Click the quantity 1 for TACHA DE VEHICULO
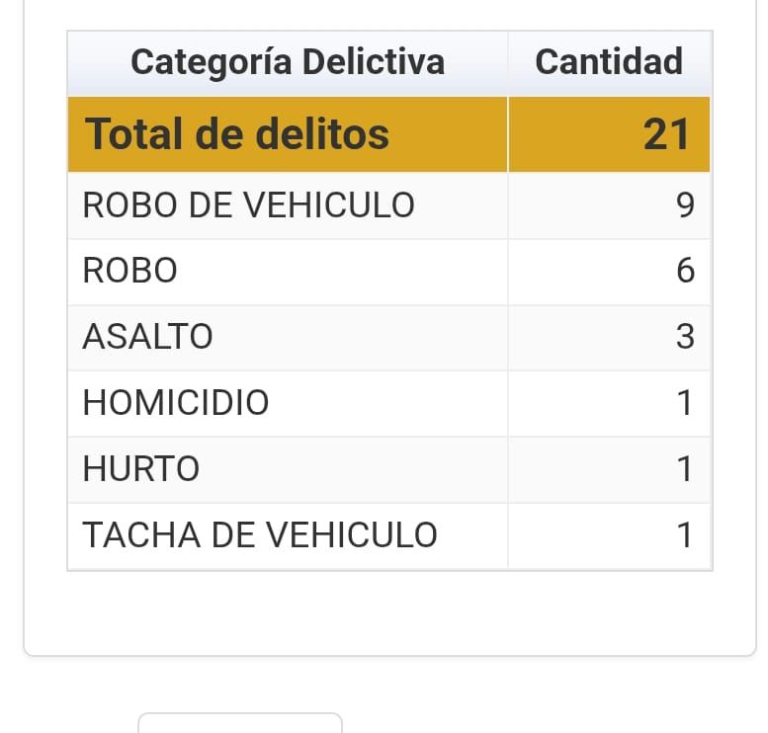 point(685,535)
